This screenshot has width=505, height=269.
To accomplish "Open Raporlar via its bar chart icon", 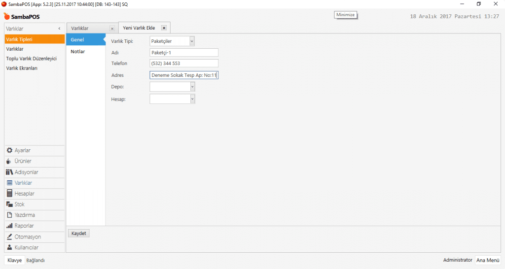I will [9, 226].
